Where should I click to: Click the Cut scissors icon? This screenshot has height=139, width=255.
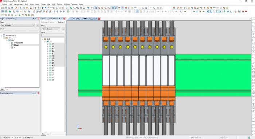coord(21,8)
